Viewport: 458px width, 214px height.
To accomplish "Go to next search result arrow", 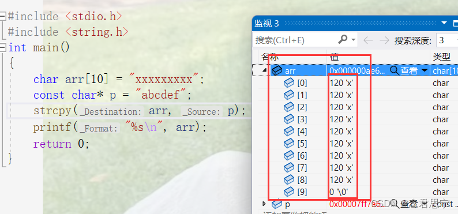I will (x=384, y=40).
